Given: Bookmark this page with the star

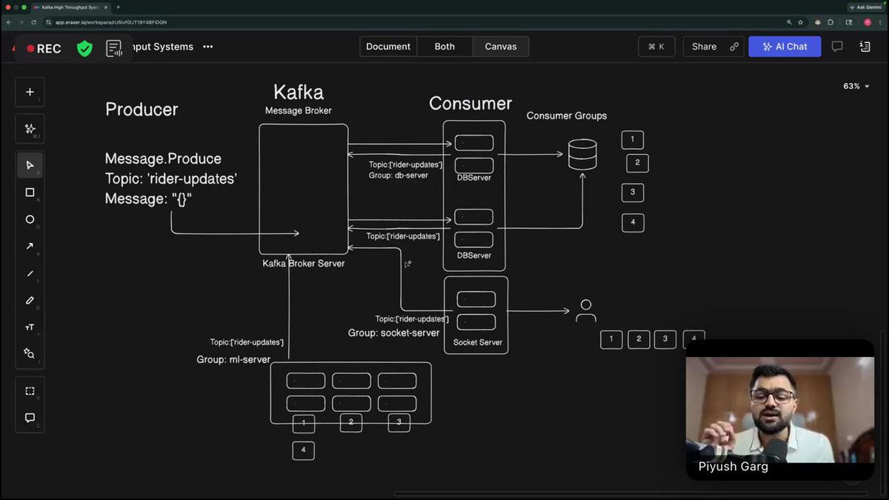Looking at the screenshot, I should pos(800,22).
